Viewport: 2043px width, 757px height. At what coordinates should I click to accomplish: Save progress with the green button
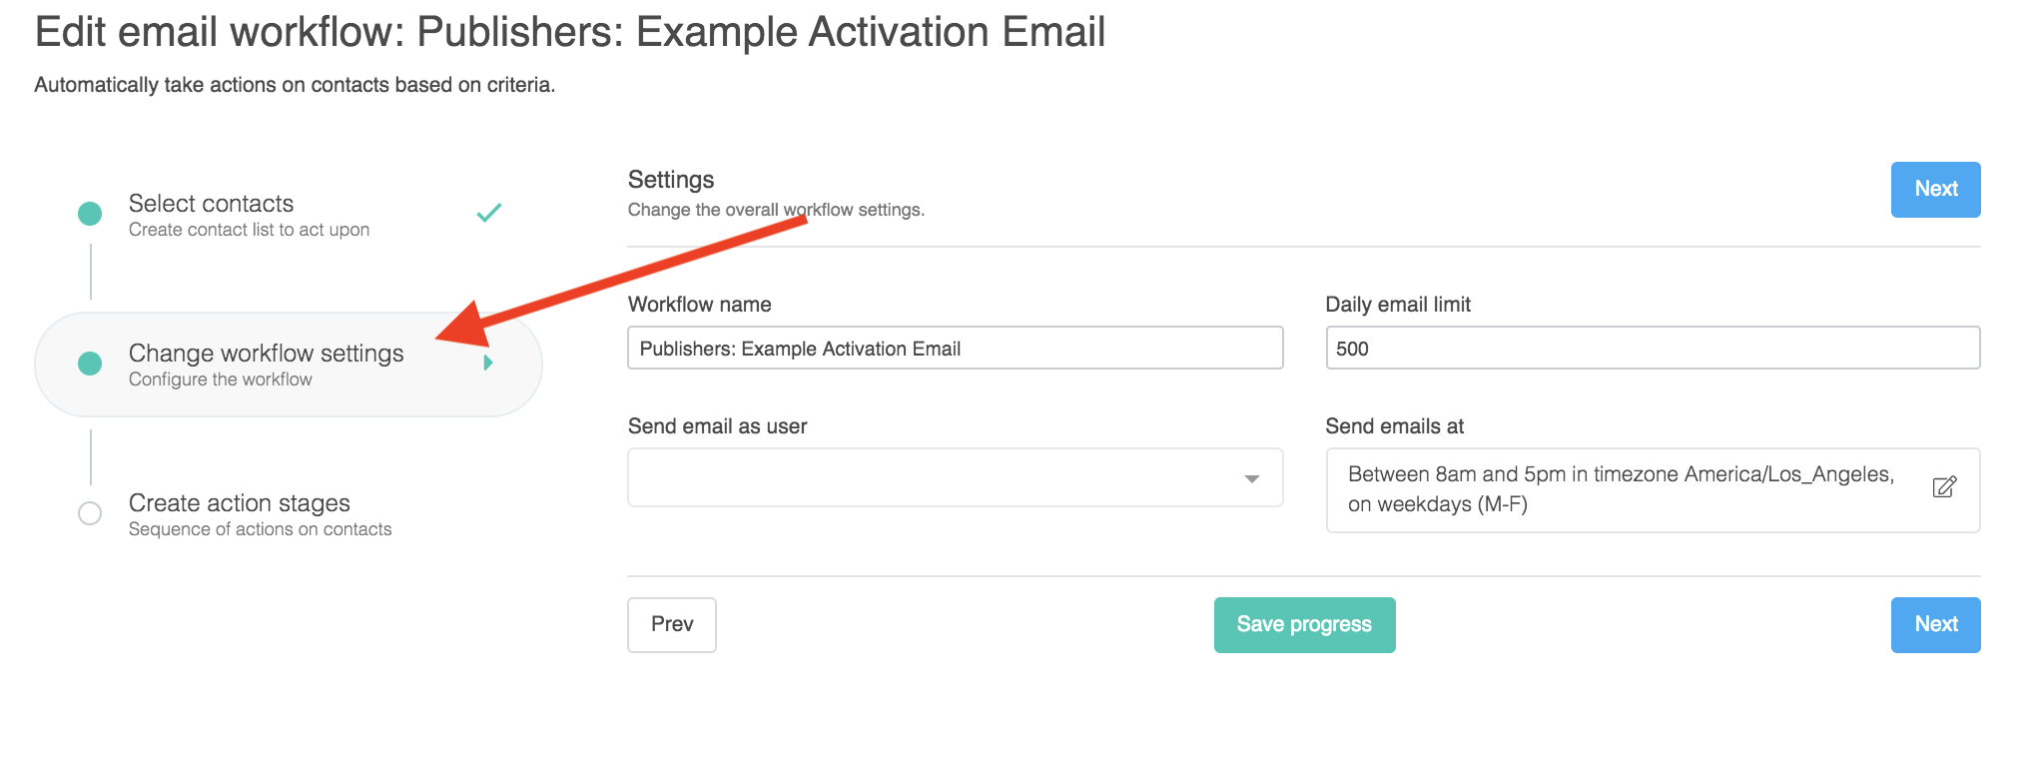pyautogui.click(x=1304, y=624)
